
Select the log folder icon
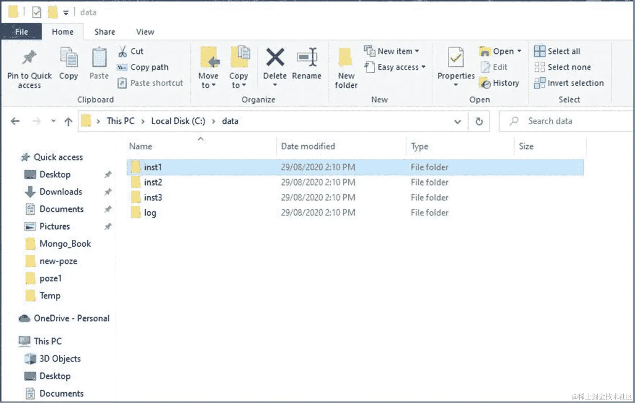(x=136, y=212)
